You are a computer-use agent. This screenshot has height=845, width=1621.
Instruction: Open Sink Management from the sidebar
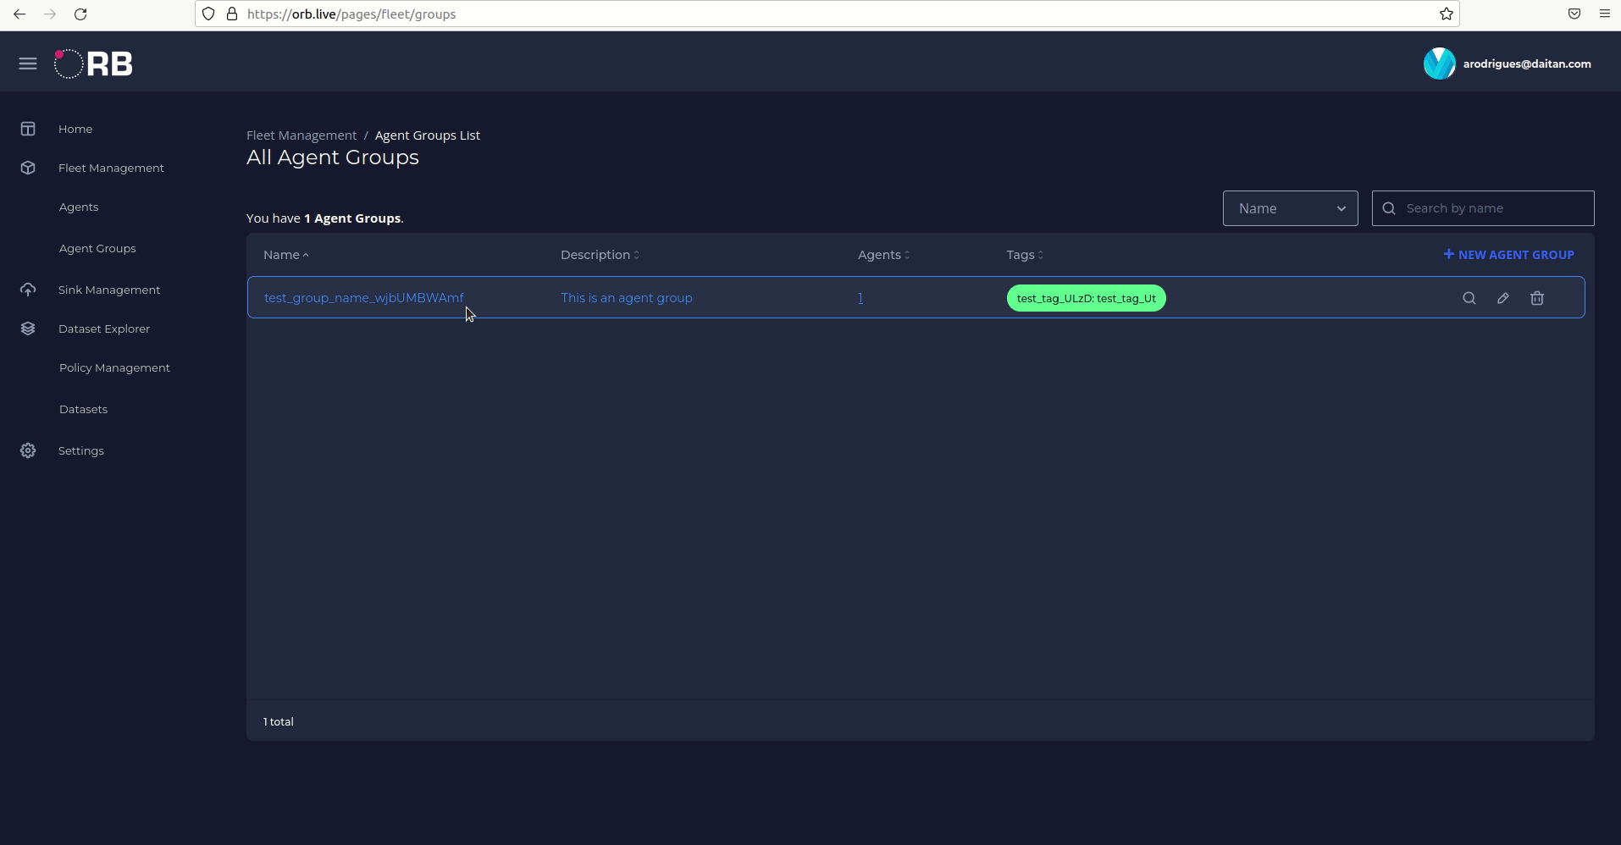click(109, 290)
